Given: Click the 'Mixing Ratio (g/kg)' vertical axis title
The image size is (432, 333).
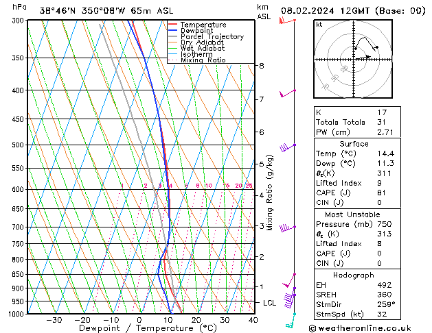Looking at the screenshot, I should (x=269, y=193).
